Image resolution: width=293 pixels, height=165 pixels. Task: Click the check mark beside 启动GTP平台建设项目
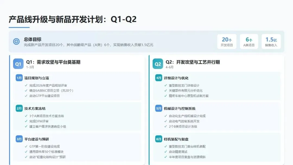pos(26,96)
